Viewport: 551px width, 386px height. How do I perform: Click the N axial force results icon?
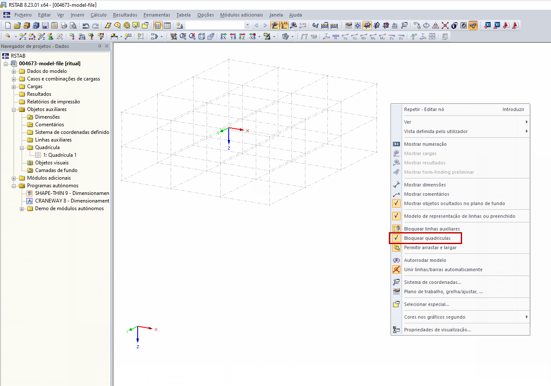(x=336, y=36)
